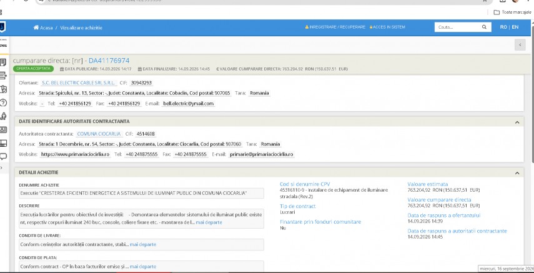
Task: Click Vizualizare achizitie breadcrumb
Action: (81, 27)
